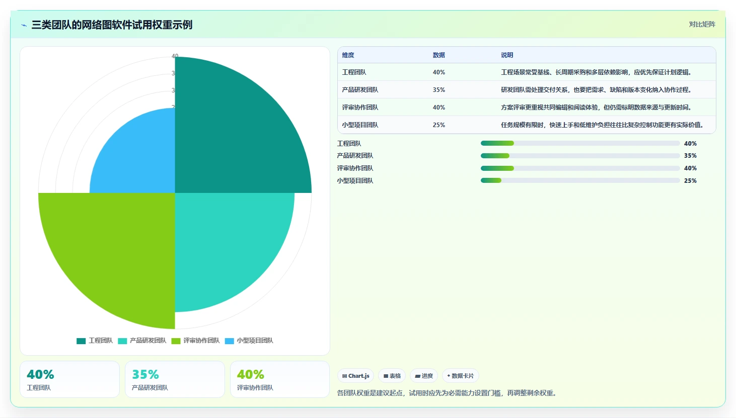
Task: Open the 40% 工程团队 data card
Action: pos(69,379)
